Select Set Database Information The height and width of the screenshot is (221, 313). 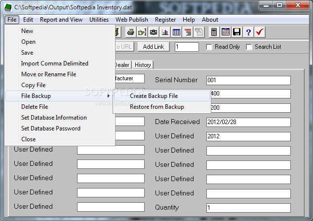tap(60, 118)
